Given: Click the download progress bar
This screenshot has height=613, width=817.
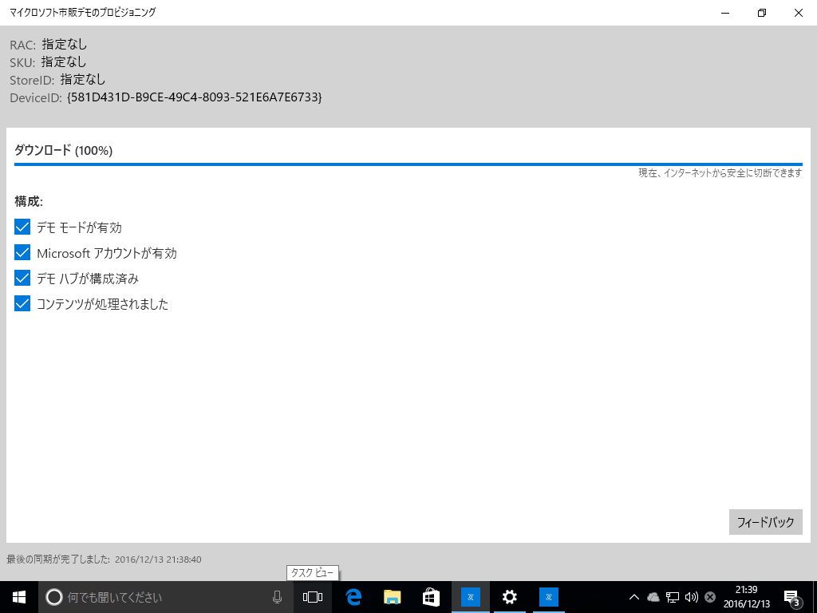Looking at the screenshot, I should click(408, 164).
